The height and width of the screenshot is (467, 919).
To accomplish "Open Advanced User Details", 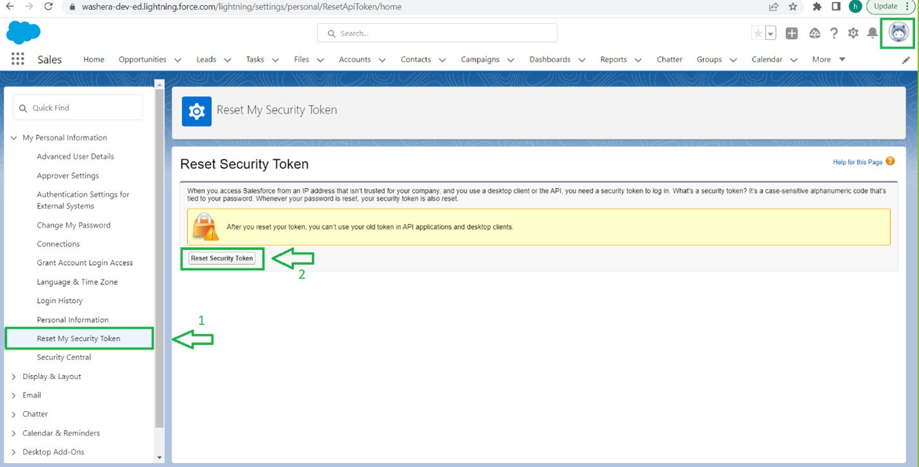I will click(75, 157).
